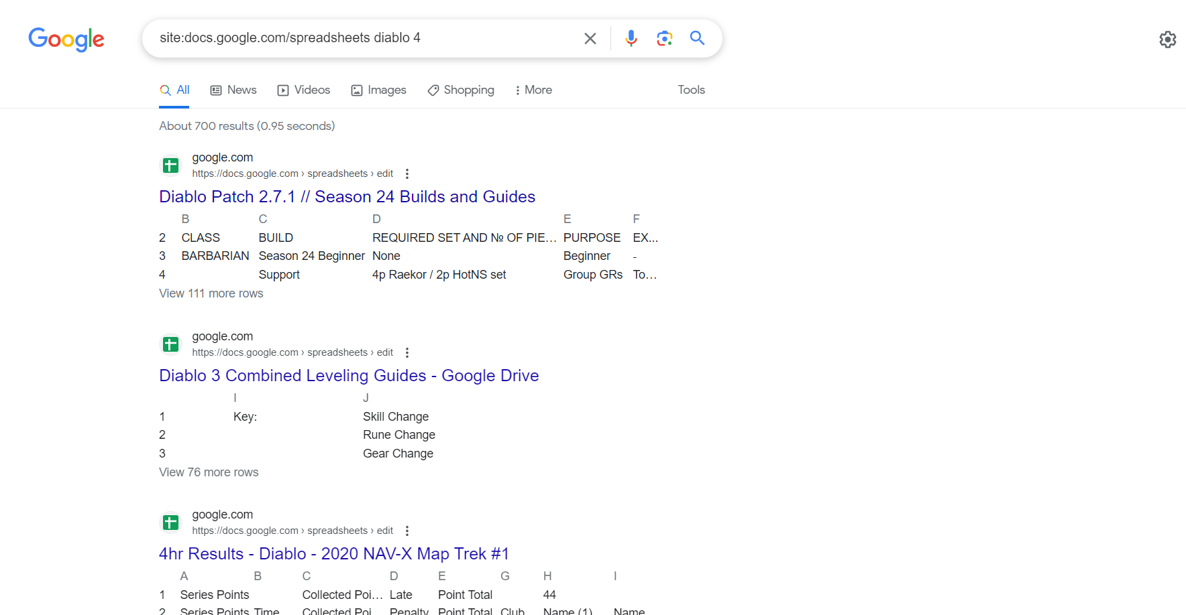
Task: Click Sheets favicon of Diablo Patch result
Action: [x=171, y=165]
